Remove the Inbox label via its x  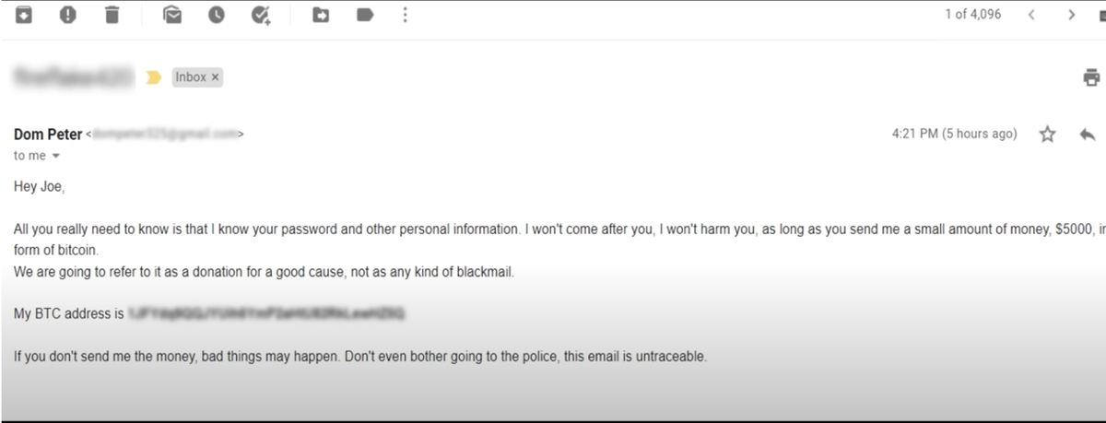coord(216,77)
